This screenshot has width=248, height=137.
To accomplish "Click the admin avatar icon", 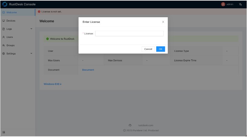I will click(x=223, y=4).
